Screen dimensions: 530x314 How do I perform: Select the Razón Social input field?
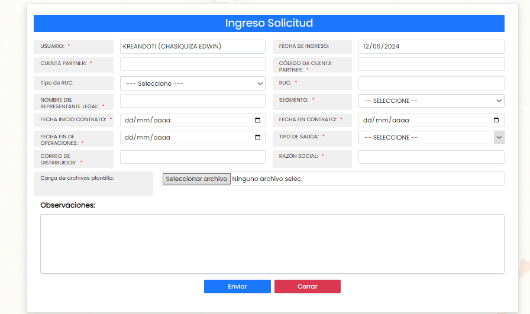(x=431, y=157)
